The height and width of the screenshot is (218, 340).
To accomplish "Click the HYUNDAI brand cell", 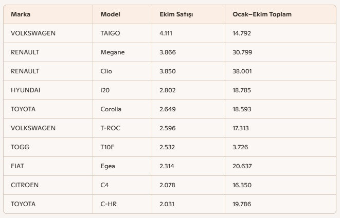I will (26, 90).
